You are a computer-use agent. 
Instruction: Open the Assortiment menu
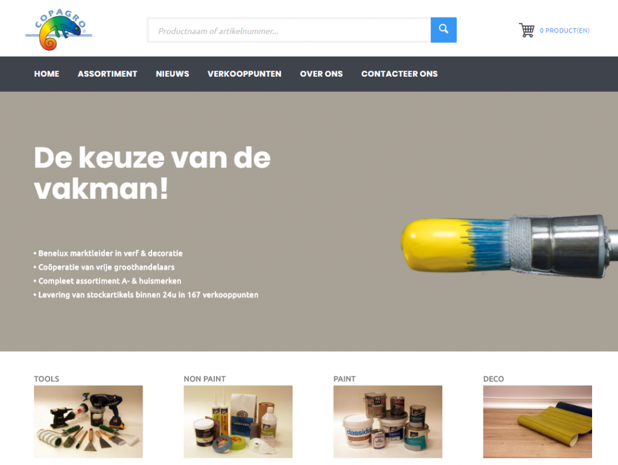[107, 74]
